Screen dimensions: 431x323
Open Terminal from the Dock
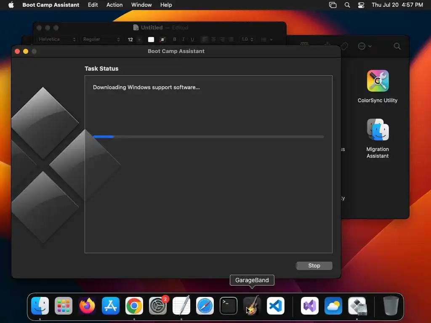pyautogui.click(x=229, y=306)
